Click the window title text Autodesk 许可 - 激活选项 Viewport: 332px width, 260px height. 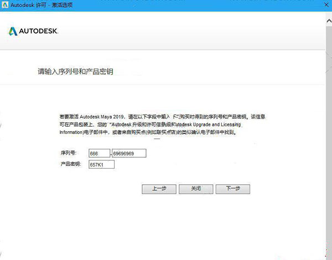click(41, 5)
